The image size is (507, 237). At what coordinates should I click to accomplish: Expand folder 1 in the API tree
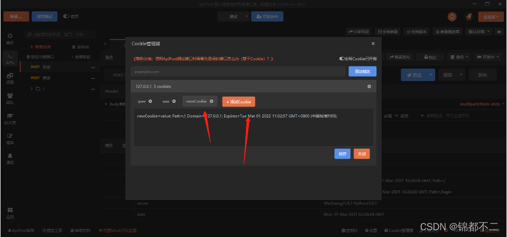tap(32, 88)
